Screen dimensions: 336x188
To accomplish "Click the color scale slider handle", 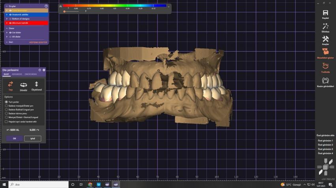I will pos(64,11).
